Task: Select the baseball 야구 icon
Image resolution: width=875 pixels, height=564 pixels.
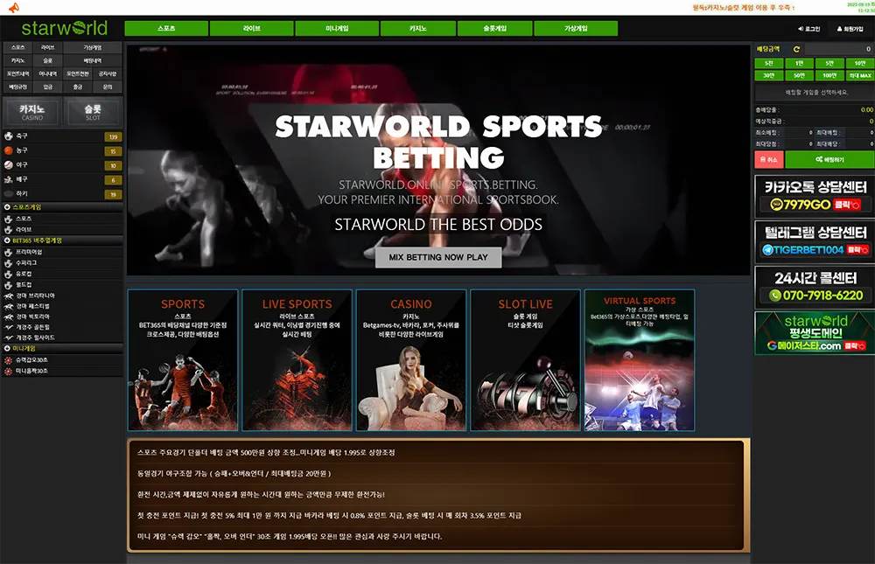Action: (x=9, y=165)
